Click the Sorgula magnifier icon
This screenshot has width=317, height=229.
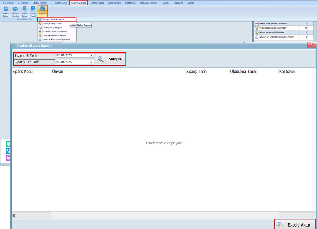(101, 59)
